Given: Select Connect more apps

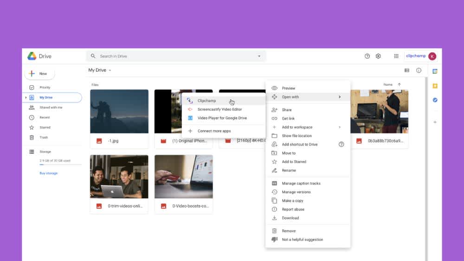Looking at the screenshot, I should pos(224,131).
